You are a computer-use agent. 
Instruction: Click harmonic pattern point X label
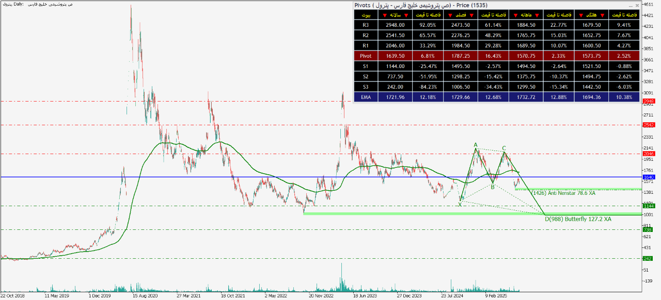click(460, 205)
